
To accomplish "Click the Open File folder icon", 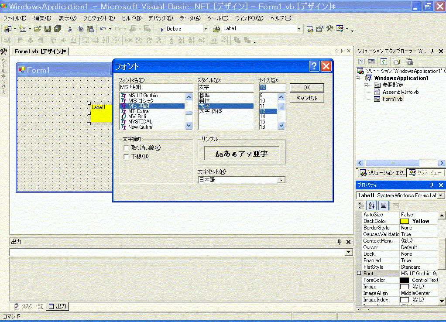I will (37, 29).
